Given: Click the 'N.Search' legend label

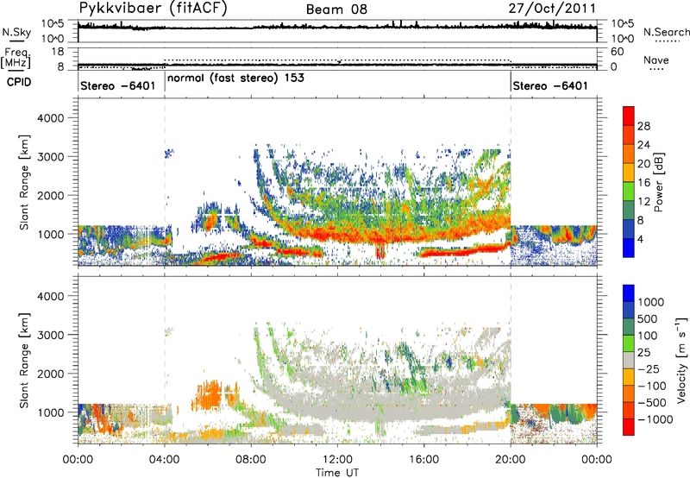Looking at the screenshot, I should tap(666, 32).
